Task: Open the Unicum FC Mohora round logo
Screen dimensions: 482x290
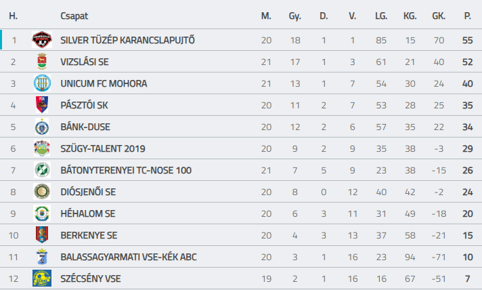Action: click(x=42, y=83)
